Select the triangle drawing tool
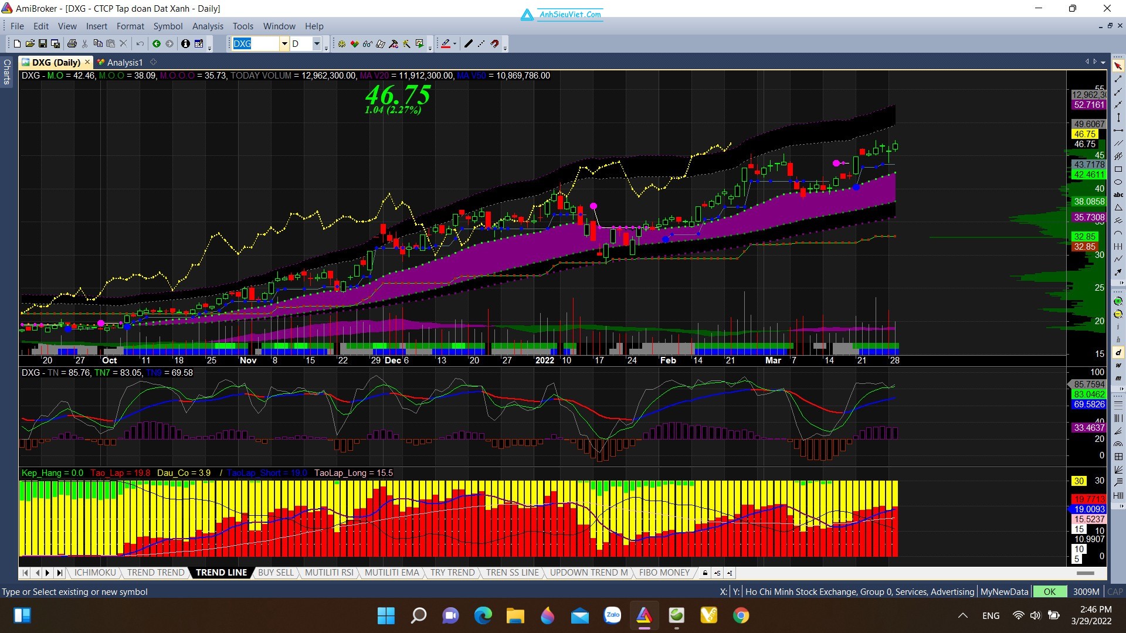This screenshot has width=1126, height=633. [1118, 208]
